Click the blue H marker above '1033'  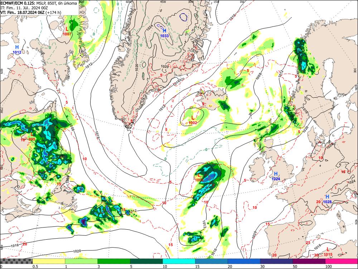pos(164,31)
